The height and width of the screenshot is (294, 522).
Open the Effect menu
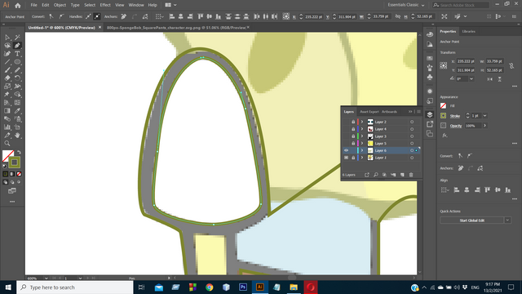coord(105,5)
